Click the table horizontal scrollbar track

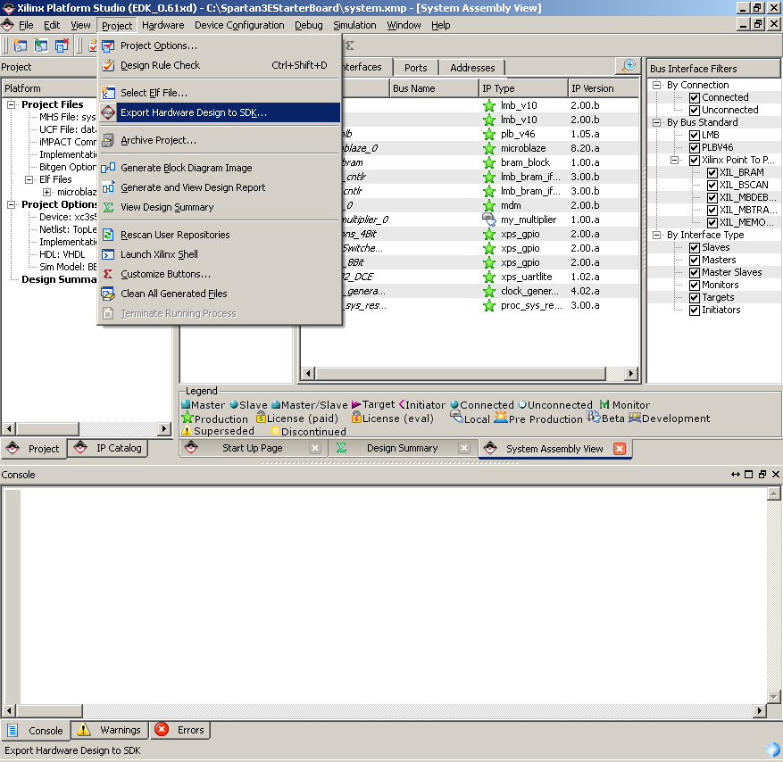click(614, 373)
